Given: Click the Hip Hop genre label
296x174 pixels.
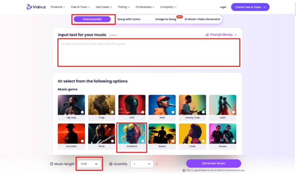Looking at the screenshot, I should coord(71,118).
